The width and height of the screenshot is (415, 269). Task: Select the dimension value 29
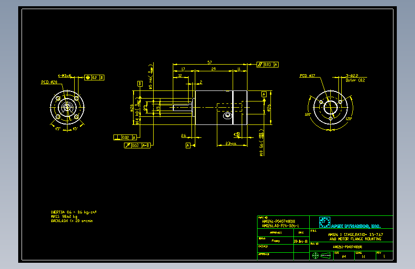[213, 69]
